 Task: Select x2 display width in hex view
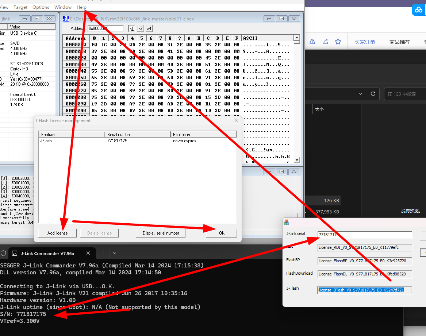click(140, 28)
